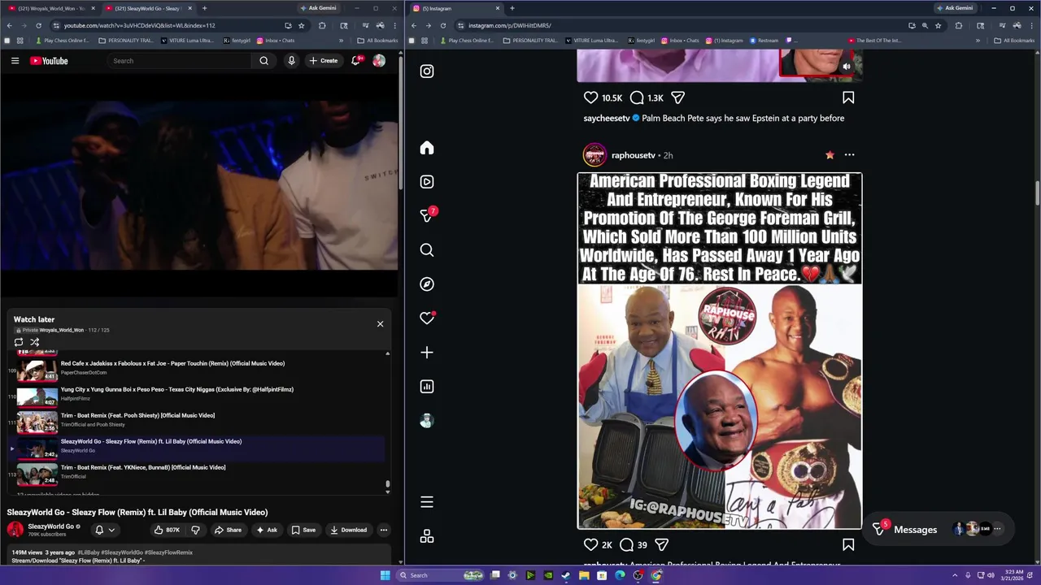The image size is (1041, 585).
Task: Open Instagram profile avatar in sidebar
Action: (427, 421)
